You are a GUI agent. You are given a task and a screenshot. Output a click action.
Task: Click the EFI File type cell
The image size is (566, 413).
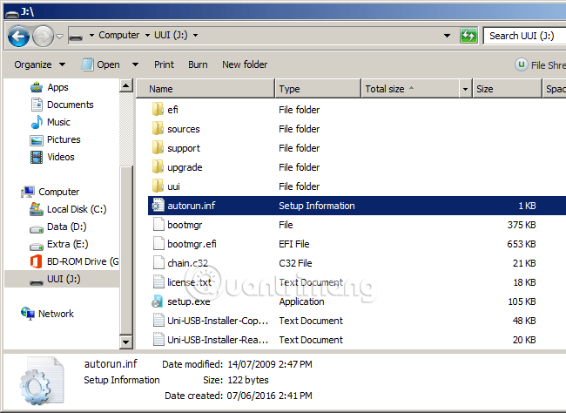[x=293, y=244]
